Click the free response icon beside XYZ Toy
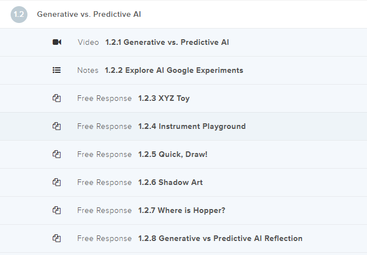 (57, 98)
